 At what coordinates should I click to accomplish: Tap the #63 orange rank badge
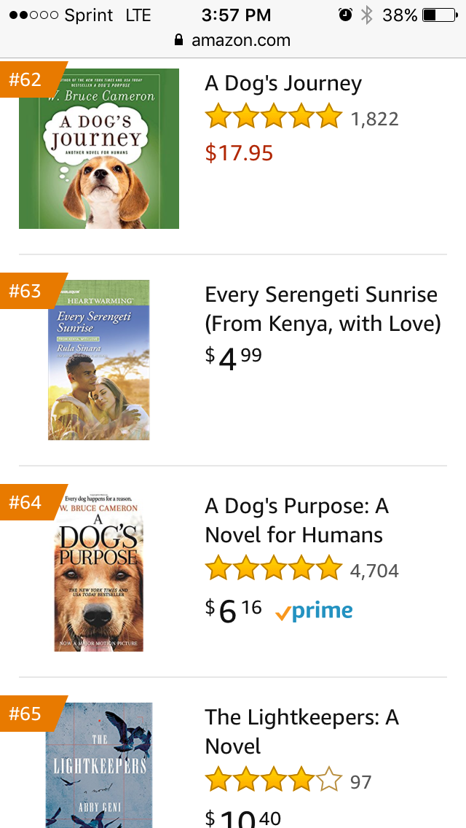pyautogui.click(x=28, y=291)
